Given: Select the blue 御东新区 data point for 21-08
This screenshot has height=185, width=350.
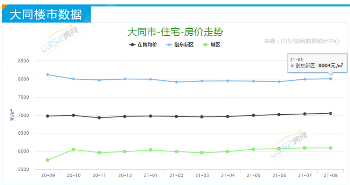Looking at the screenshot, I should 330,79.
